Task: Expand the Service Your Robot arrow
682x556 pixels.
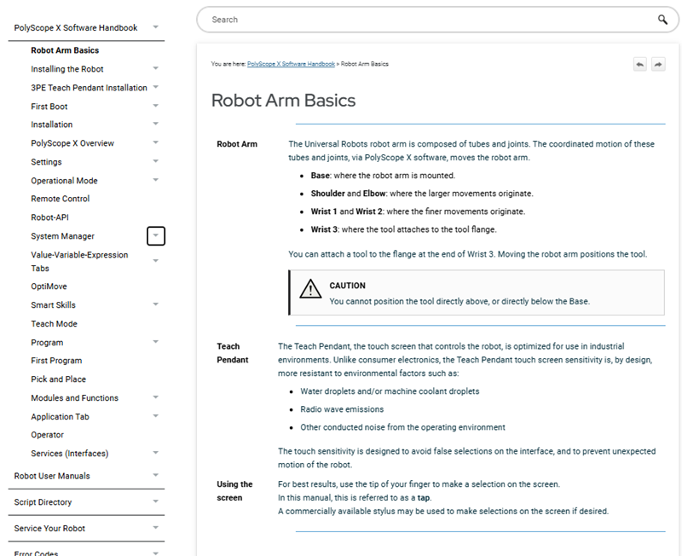Action: (x=155, y=528)
